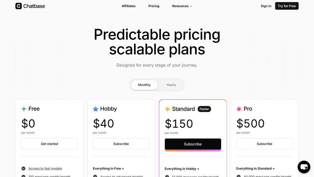
Task: Click the pink Pro plan burst icon
Action: point(239,109)
